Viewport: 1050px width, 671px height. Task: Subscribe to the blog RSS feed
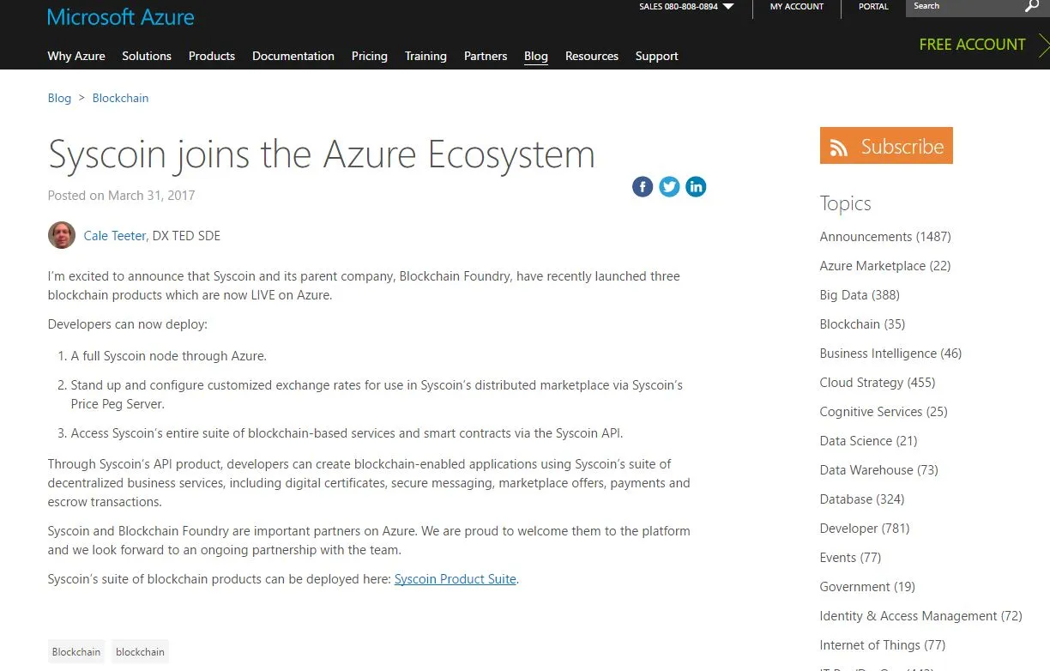886,146
